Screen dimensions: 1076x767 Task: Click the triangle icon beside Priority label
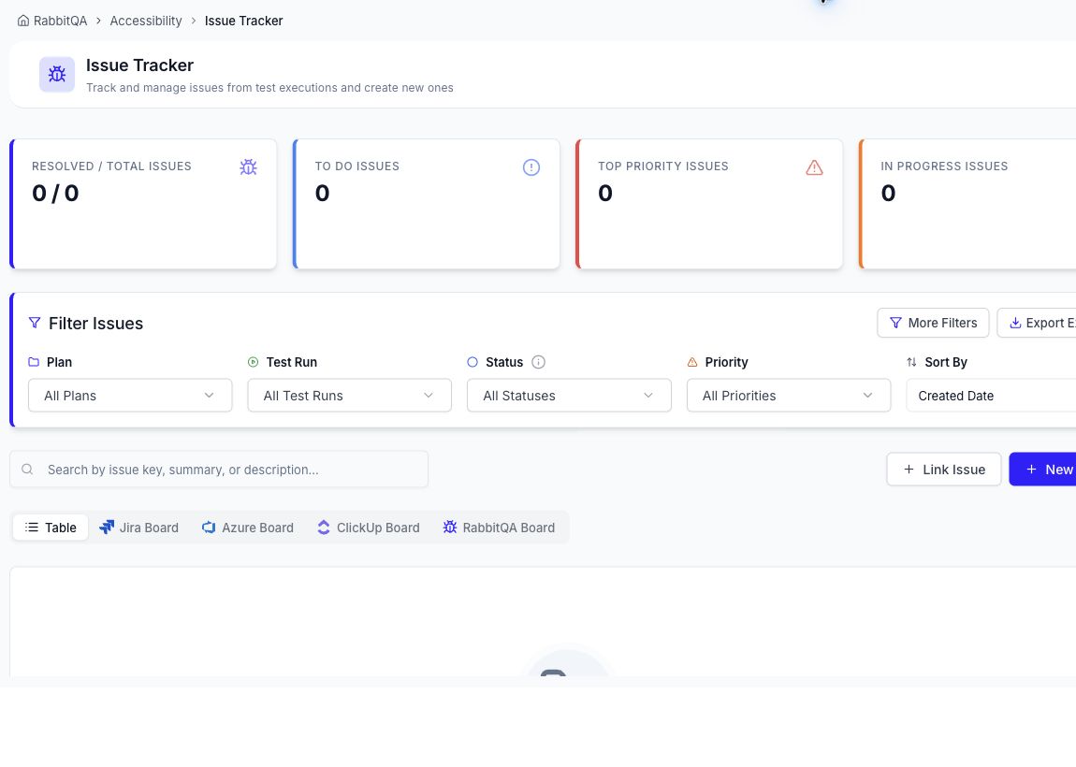(x=692, y=362)
